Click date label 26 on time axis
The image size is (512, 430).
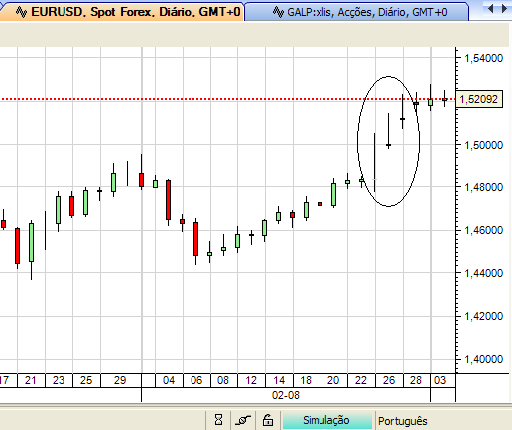point(389,380)
